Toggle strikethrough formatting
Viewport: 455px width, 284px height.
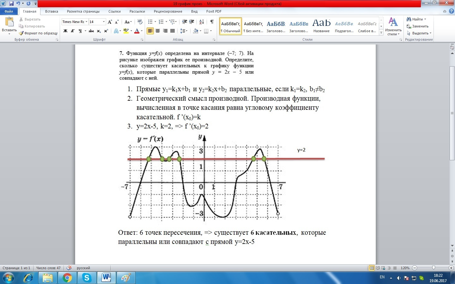91,31
